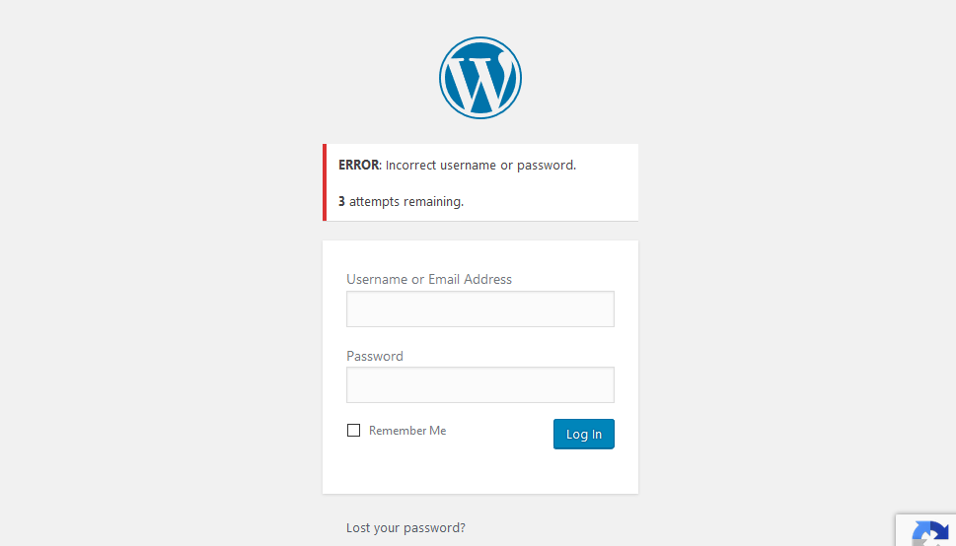Click the Username or Email Address label
Image resolution: width=956 pixels, height=546 pixels.
429,279
